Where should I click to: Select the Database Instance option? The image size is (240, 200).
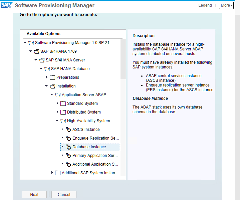(90, 147)
